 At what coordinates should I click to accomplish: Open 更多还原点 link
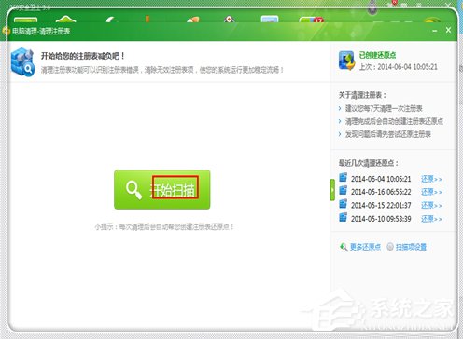(365, 247)
